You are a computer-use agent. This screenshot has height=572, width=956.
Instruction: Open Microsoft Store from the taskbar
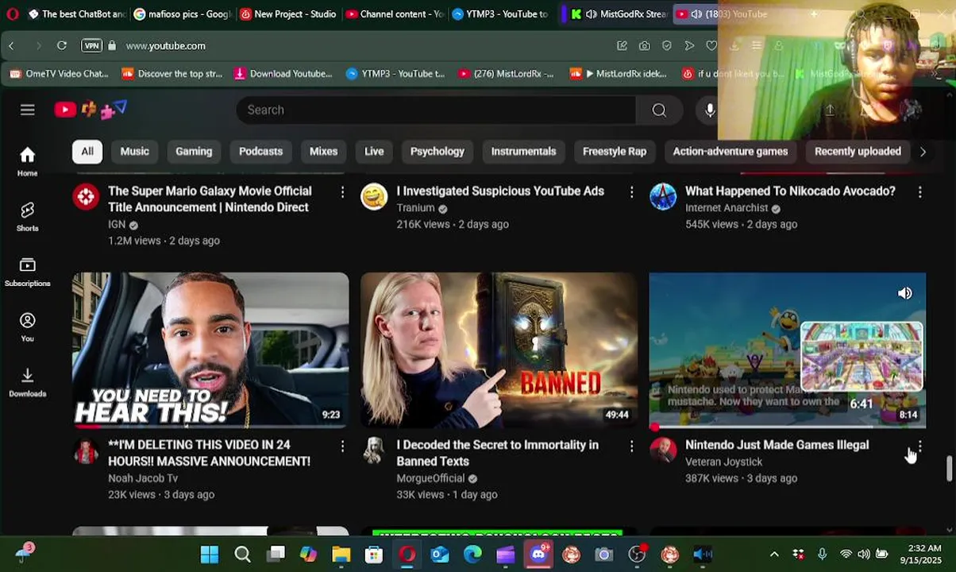374,555
